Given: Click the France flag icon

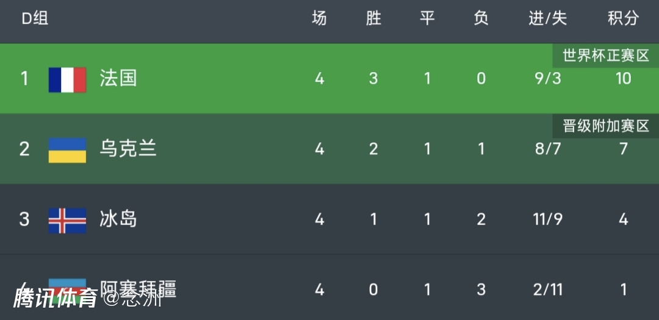Looking at the screenshot, I should pyautogui.click(x=67, y=79).
